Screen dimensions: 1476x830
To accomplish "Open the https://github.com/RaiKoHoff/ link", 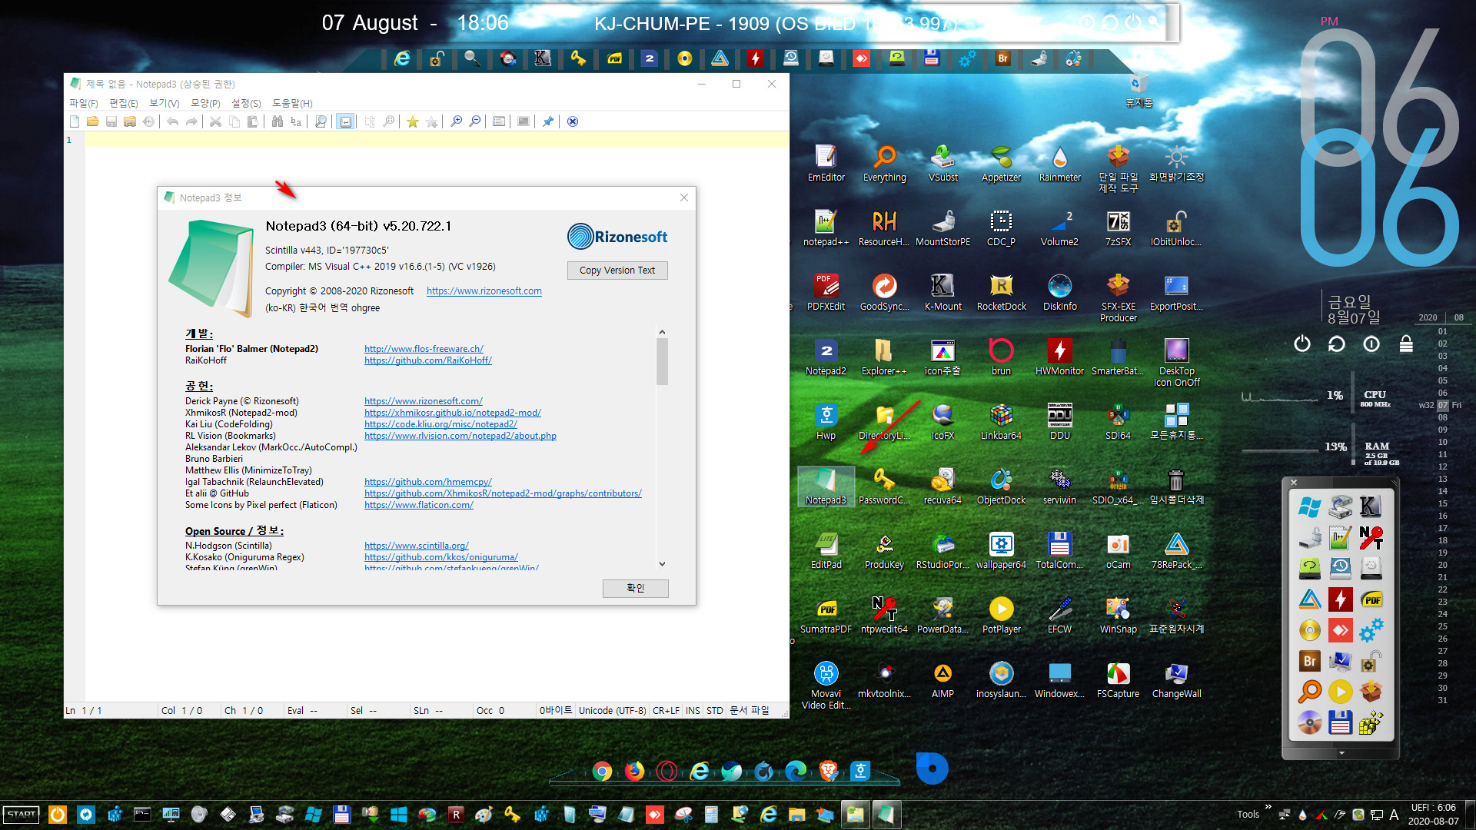I will click(x=428, y=360).
